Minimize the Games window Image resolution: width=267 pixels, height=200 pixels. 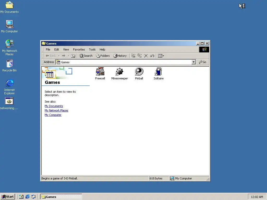[x=198, y=43]
